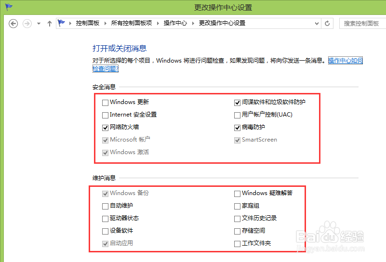The height and width of the screenshot is (262, 386).
Task: Click the Forward navigation arrow
Action: [27, 24]
